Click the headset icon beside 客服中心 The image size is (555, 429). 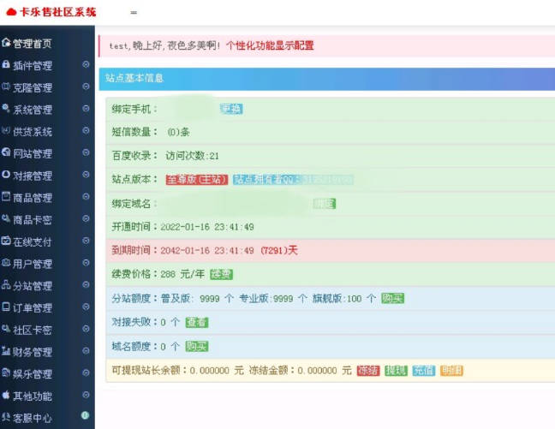pos(6,417)
